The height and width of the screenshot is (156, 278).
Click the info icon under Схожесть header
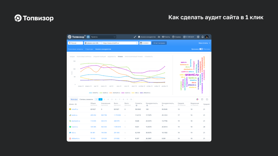click(x=136, y=105)
